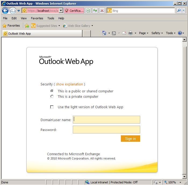Click the Bing search provider icon
The image size is (188, 185).
click(x=110, y=11)
